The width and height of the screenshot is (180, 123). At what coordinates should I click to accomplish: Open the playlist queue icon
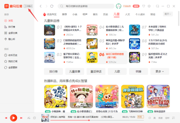[x=173, y=118]
